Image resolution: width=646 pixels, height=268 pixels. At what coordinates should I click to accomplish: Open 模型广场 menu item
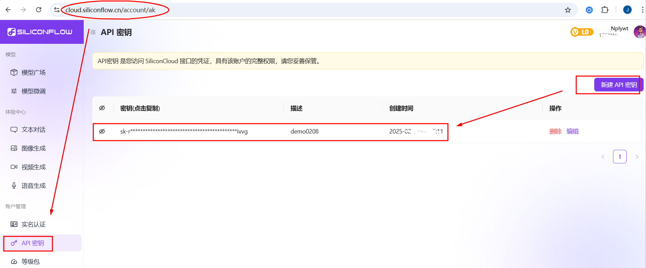[42, 72]
